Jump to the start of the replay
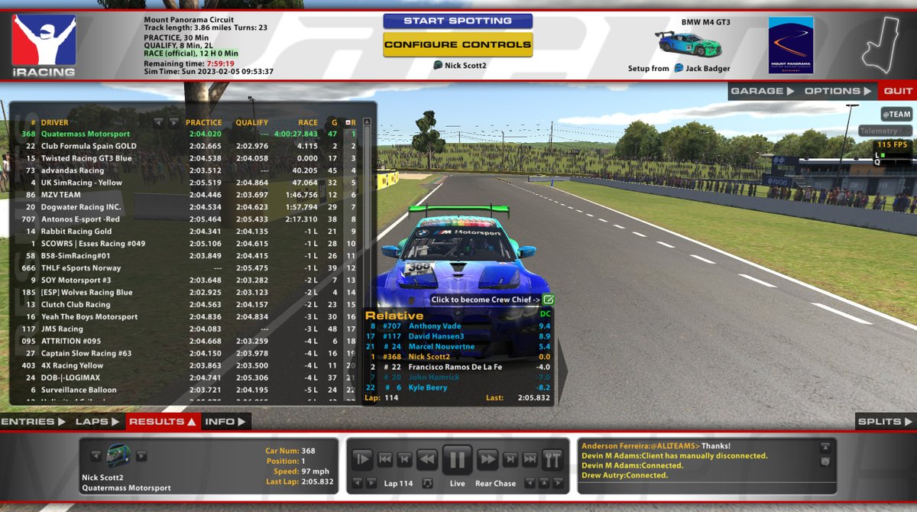This screenshot has height=512, width=917. click(387, 459)
